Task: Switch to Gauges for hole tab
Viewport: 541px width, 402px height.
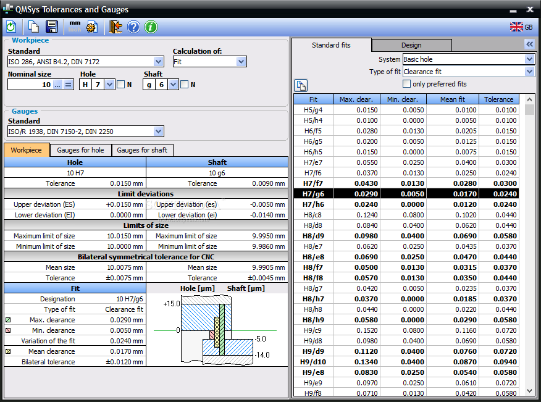Action: click(80, 150)
